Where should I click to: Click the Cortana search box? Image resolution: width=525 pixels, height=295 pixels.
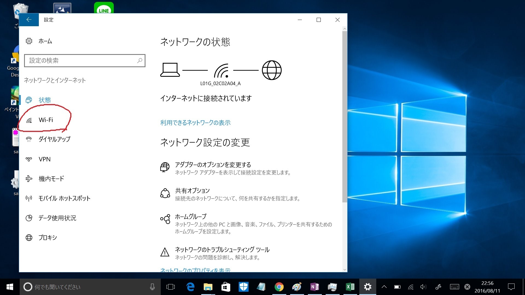coord(90,287)
